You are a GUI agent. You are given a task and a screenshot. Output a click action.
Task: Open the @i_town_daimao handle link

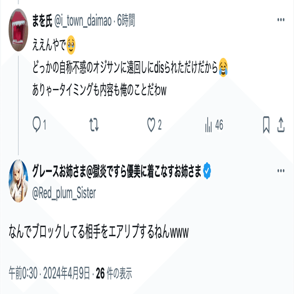point(83,21)
